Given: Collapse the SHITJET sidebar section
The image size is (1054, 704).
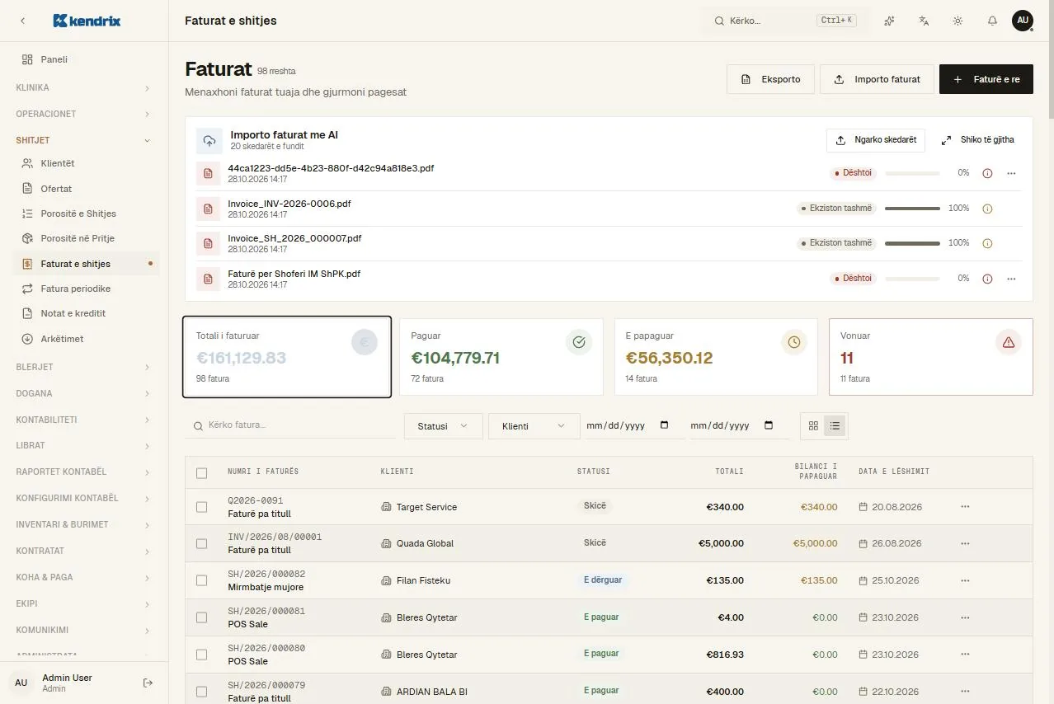Looking at the screenshot, I should pyautogui.click(x=84, y=140).
